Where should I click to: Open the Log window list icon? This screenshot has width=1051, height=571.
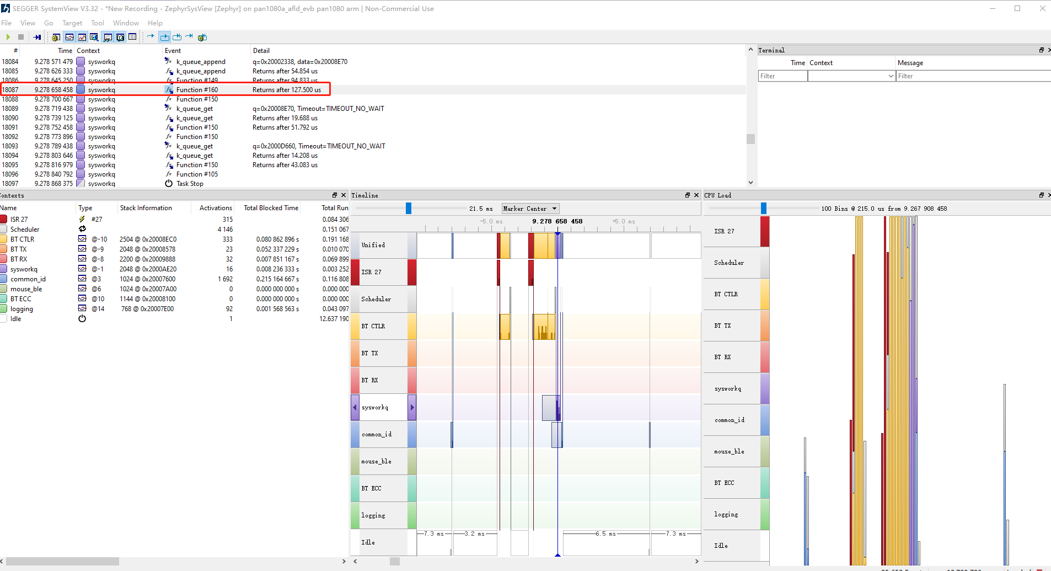coord(132,37)
